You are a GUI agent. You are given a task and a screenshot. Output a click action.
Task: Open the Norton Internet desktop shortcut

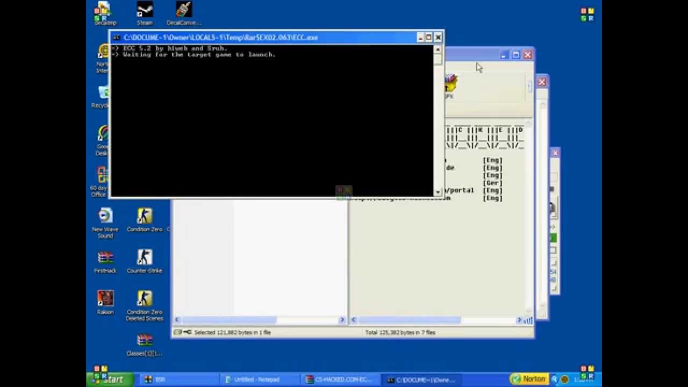pyautogui.click(x=103, y=59)
